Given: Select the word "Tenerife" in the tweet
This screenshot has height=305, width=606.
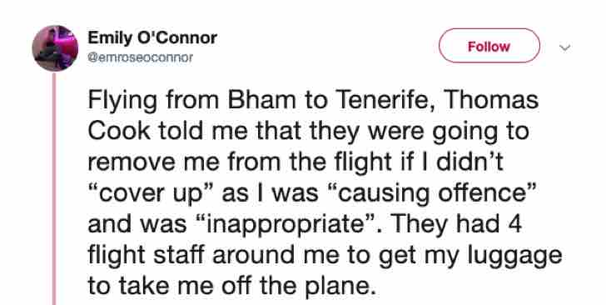Looking at the screenshot, I should click(x=385, y=99).
